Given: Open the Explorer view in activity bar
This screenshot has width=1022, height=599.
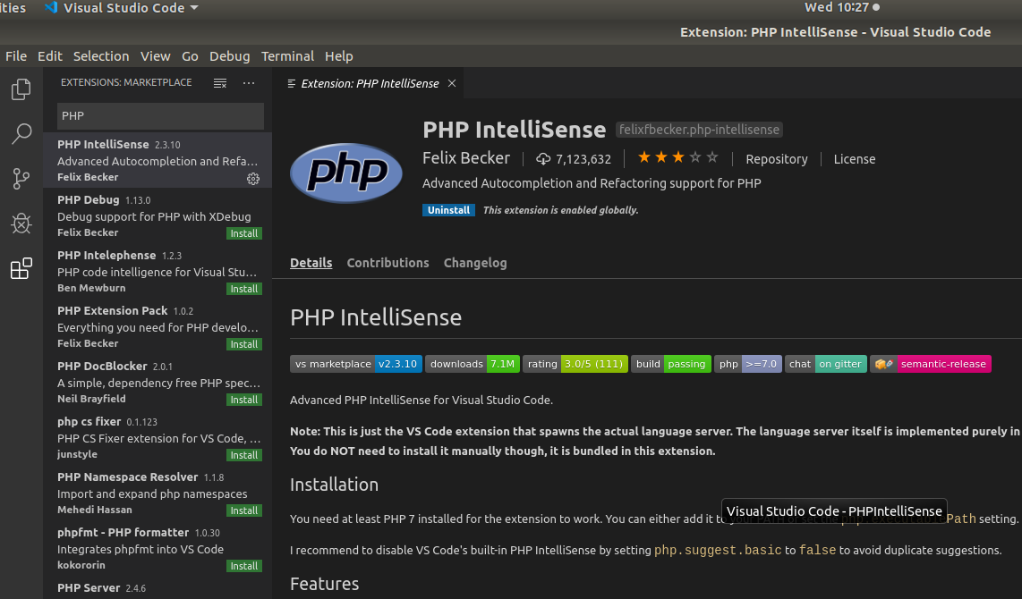Looking at the screenshot, I should point(21,89).
